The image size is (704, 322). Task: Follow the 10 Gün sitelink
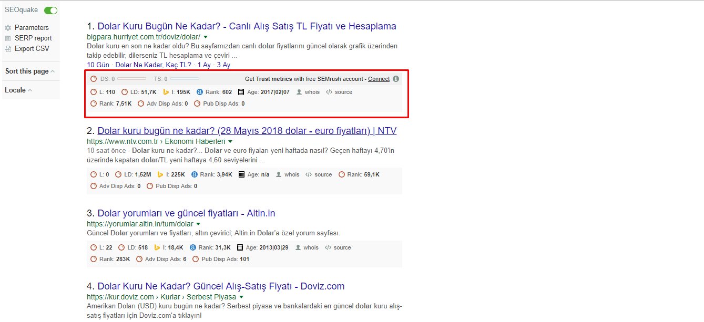pyautogui.click(x=98, y=65)
